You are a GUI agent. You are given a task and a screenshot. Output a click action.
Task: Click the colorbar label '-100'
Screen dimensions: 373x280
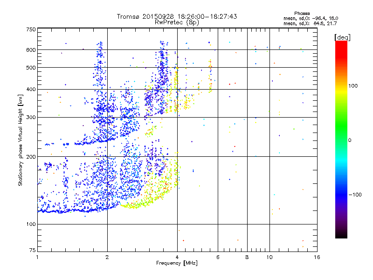(355, 195)
